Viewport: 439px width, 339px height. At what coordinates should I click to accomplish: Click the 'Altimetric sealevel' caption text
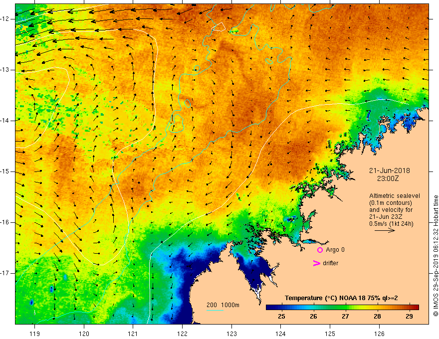coord(395,196)
